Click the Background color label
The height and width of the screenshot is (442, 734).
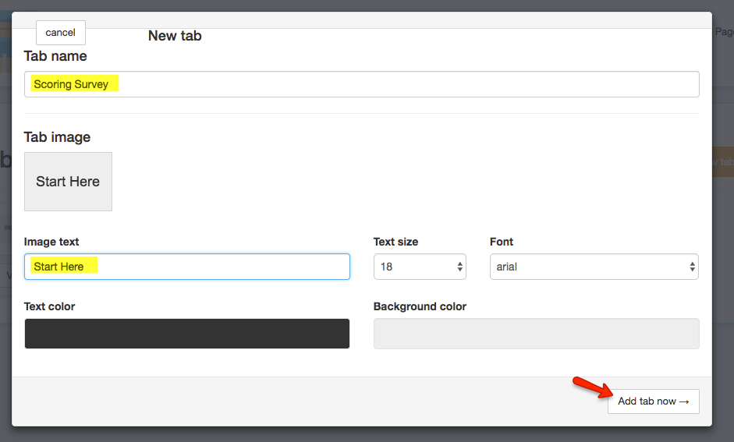420,306
